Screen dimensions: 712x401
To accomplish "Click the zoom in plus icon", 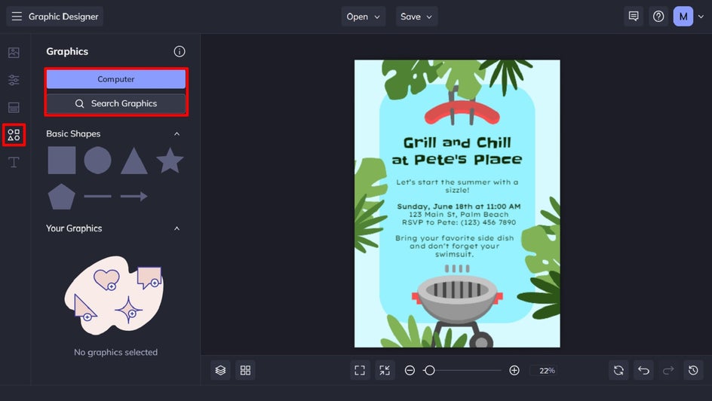I will [x=514, y=370].
